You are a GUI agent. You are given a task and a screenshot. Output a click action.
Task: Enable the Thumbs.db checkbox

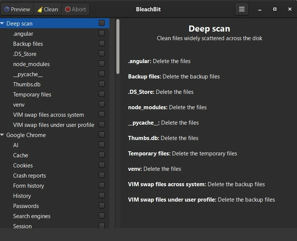(x=102, y=84)
